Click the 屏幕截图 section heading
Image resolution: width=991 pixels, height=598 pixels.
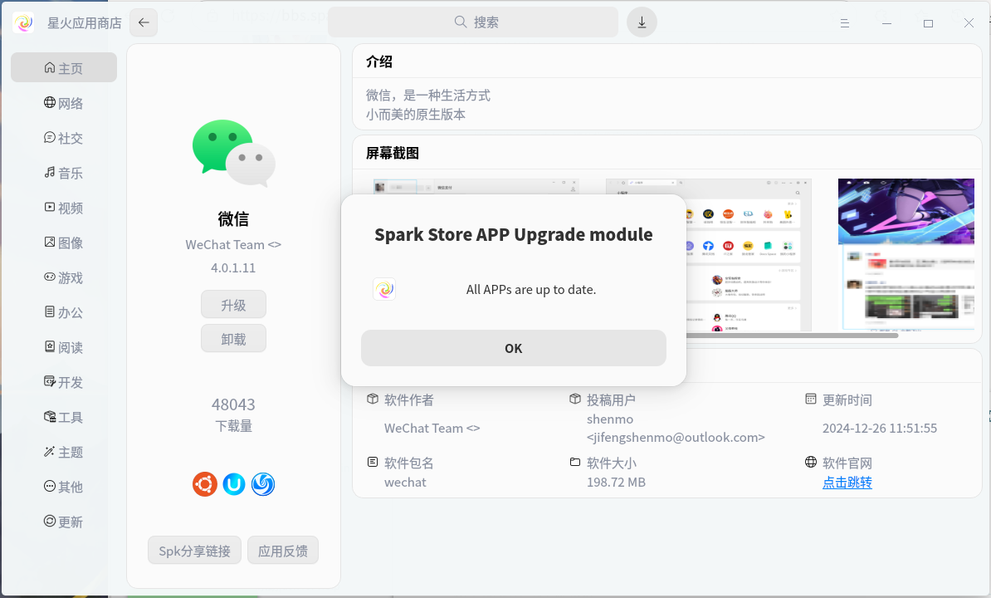[393, 153]
